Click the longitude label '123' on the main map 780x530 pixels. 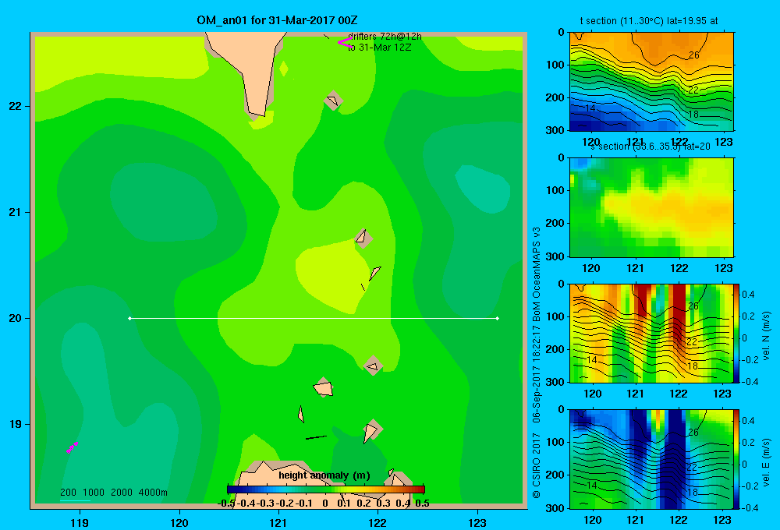tap(477, 523)
